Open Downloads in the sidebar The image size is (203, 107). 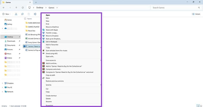11,41
